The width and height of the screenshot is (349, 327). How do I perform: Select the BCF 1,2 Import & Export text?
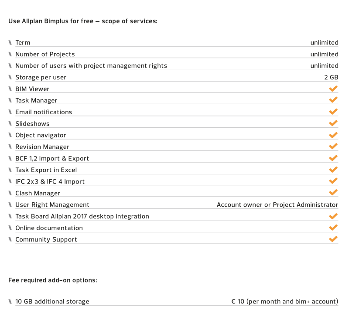click(52, 158)
